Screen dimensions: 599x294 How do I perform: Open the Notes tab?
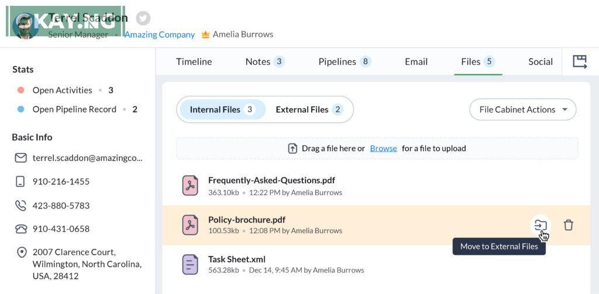pos(264,61)
